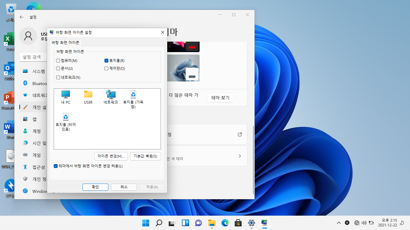
Task: Click the Settings window vertical scrollbar
Action: (x=254, y=160)
